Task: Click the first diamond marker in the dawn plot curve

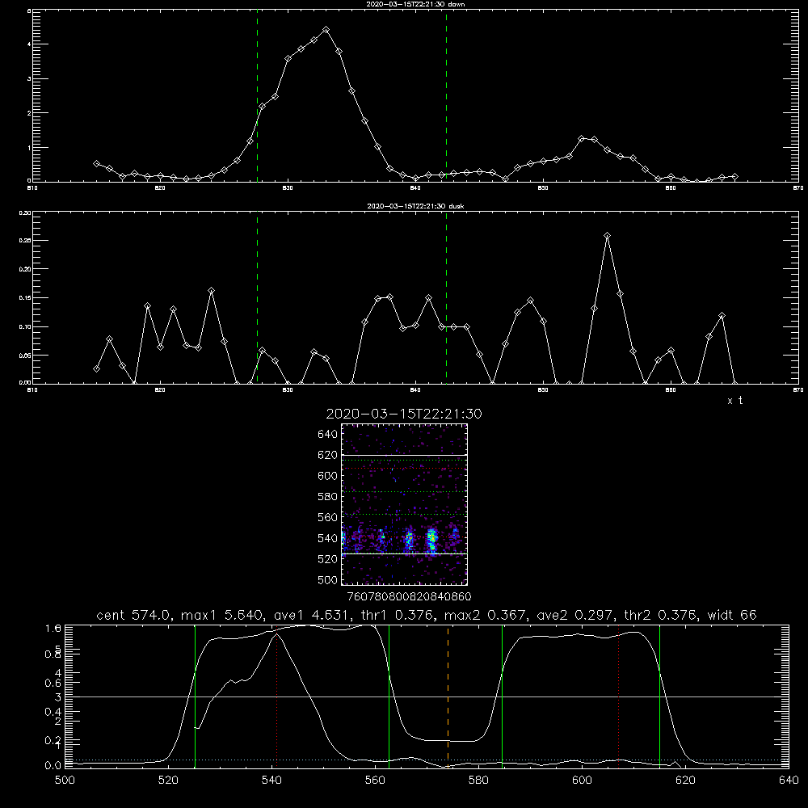Action: [x=96, y=163]
